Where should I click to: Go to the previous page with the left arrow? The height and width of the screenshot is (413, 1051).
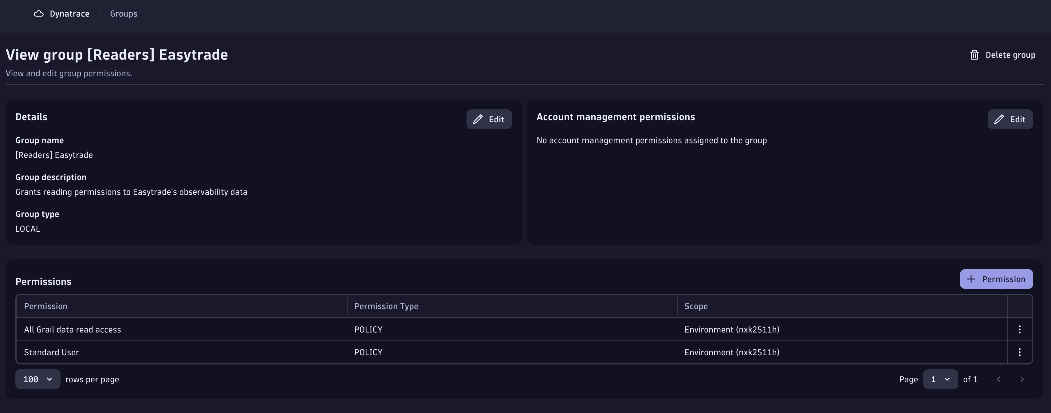coord(998,379)
